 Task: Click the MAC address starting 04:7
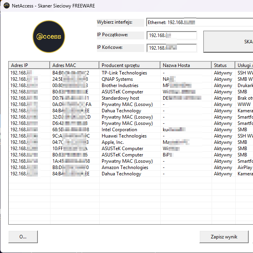(71, 142)
